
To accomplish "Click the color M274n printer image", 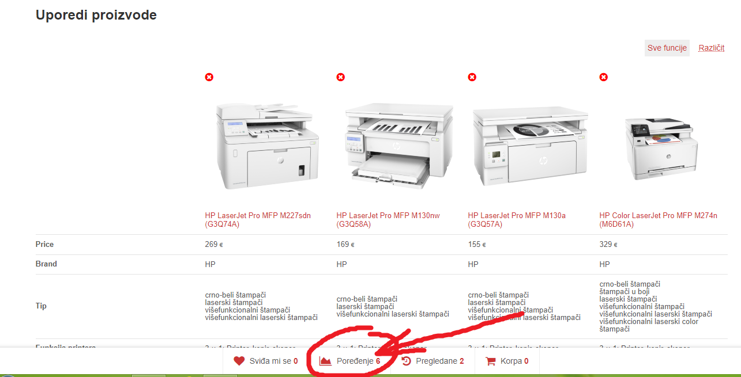I will [661, 147].
